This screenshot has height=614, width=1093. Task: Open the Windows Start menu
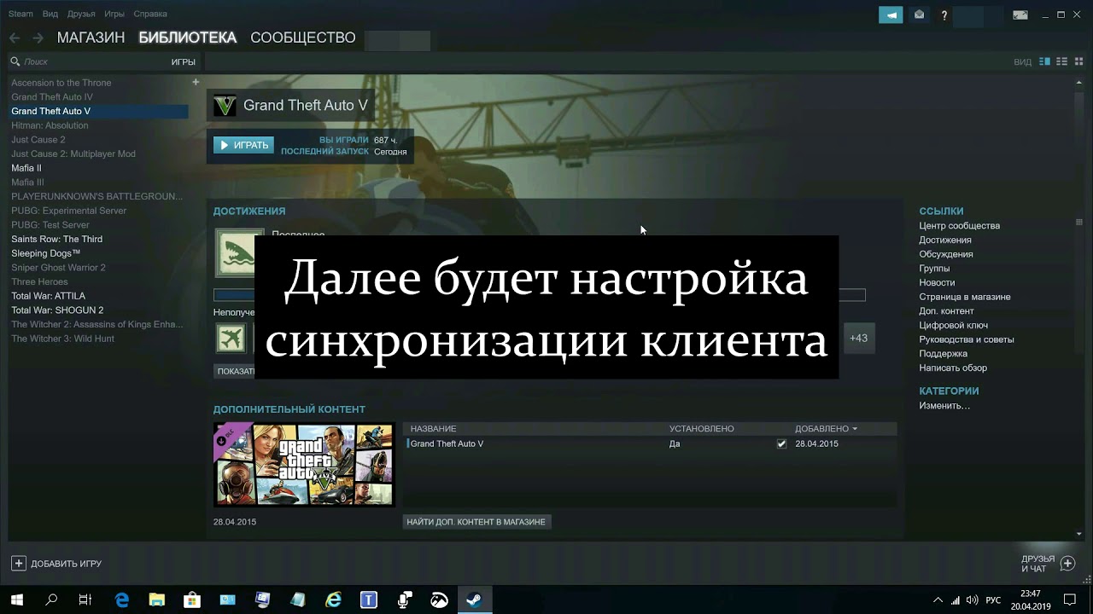point(17,600)
